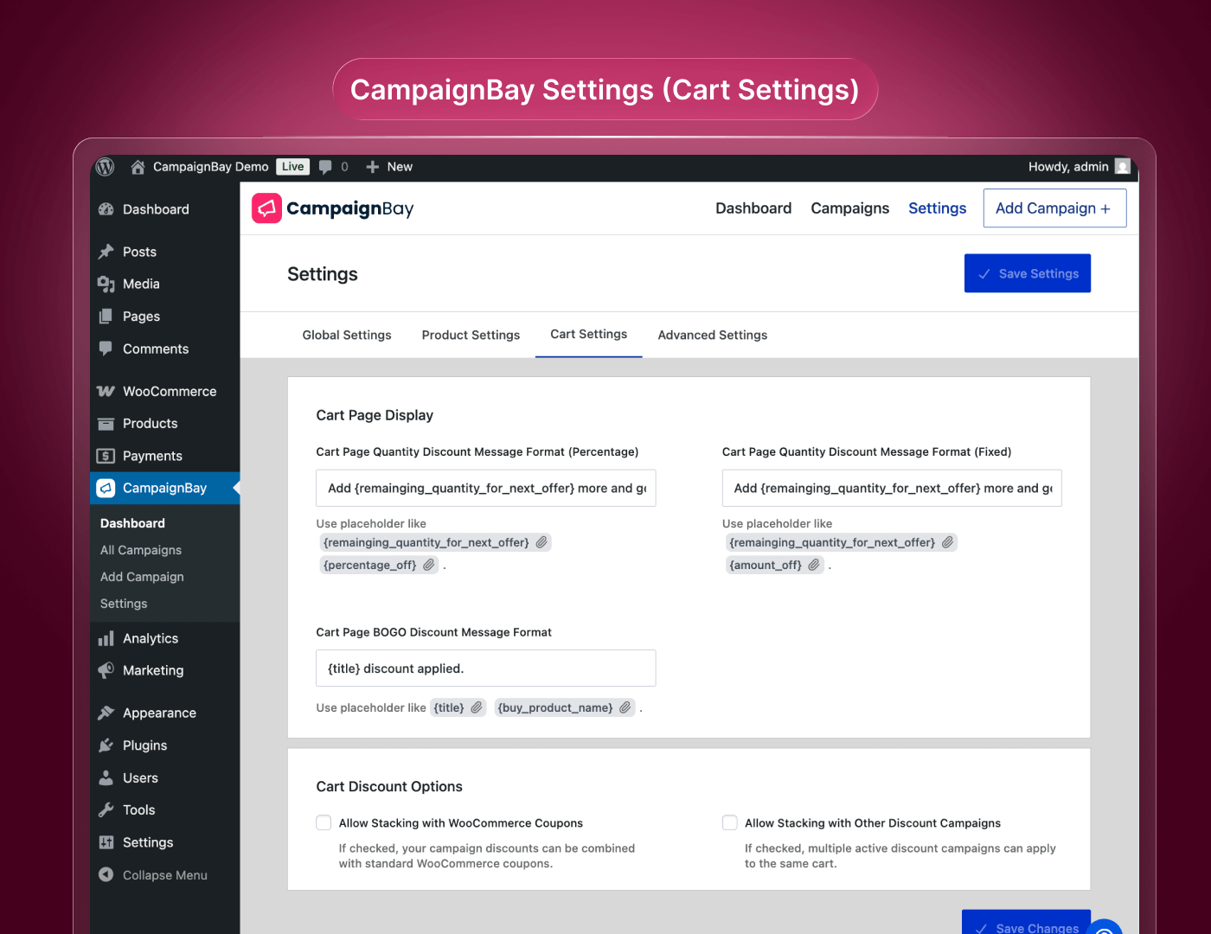This screenshot has height=934, width=1211.
Task: Switch to the Product Settings tab
Action: pyautogui.click(x=471, y=335)
